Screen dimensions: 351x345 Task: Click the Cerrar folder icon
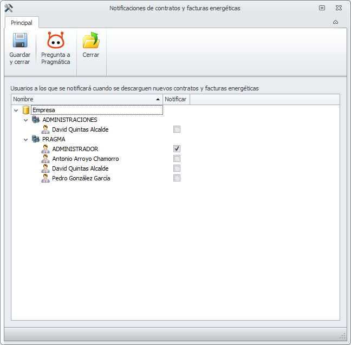click(91, 40)
